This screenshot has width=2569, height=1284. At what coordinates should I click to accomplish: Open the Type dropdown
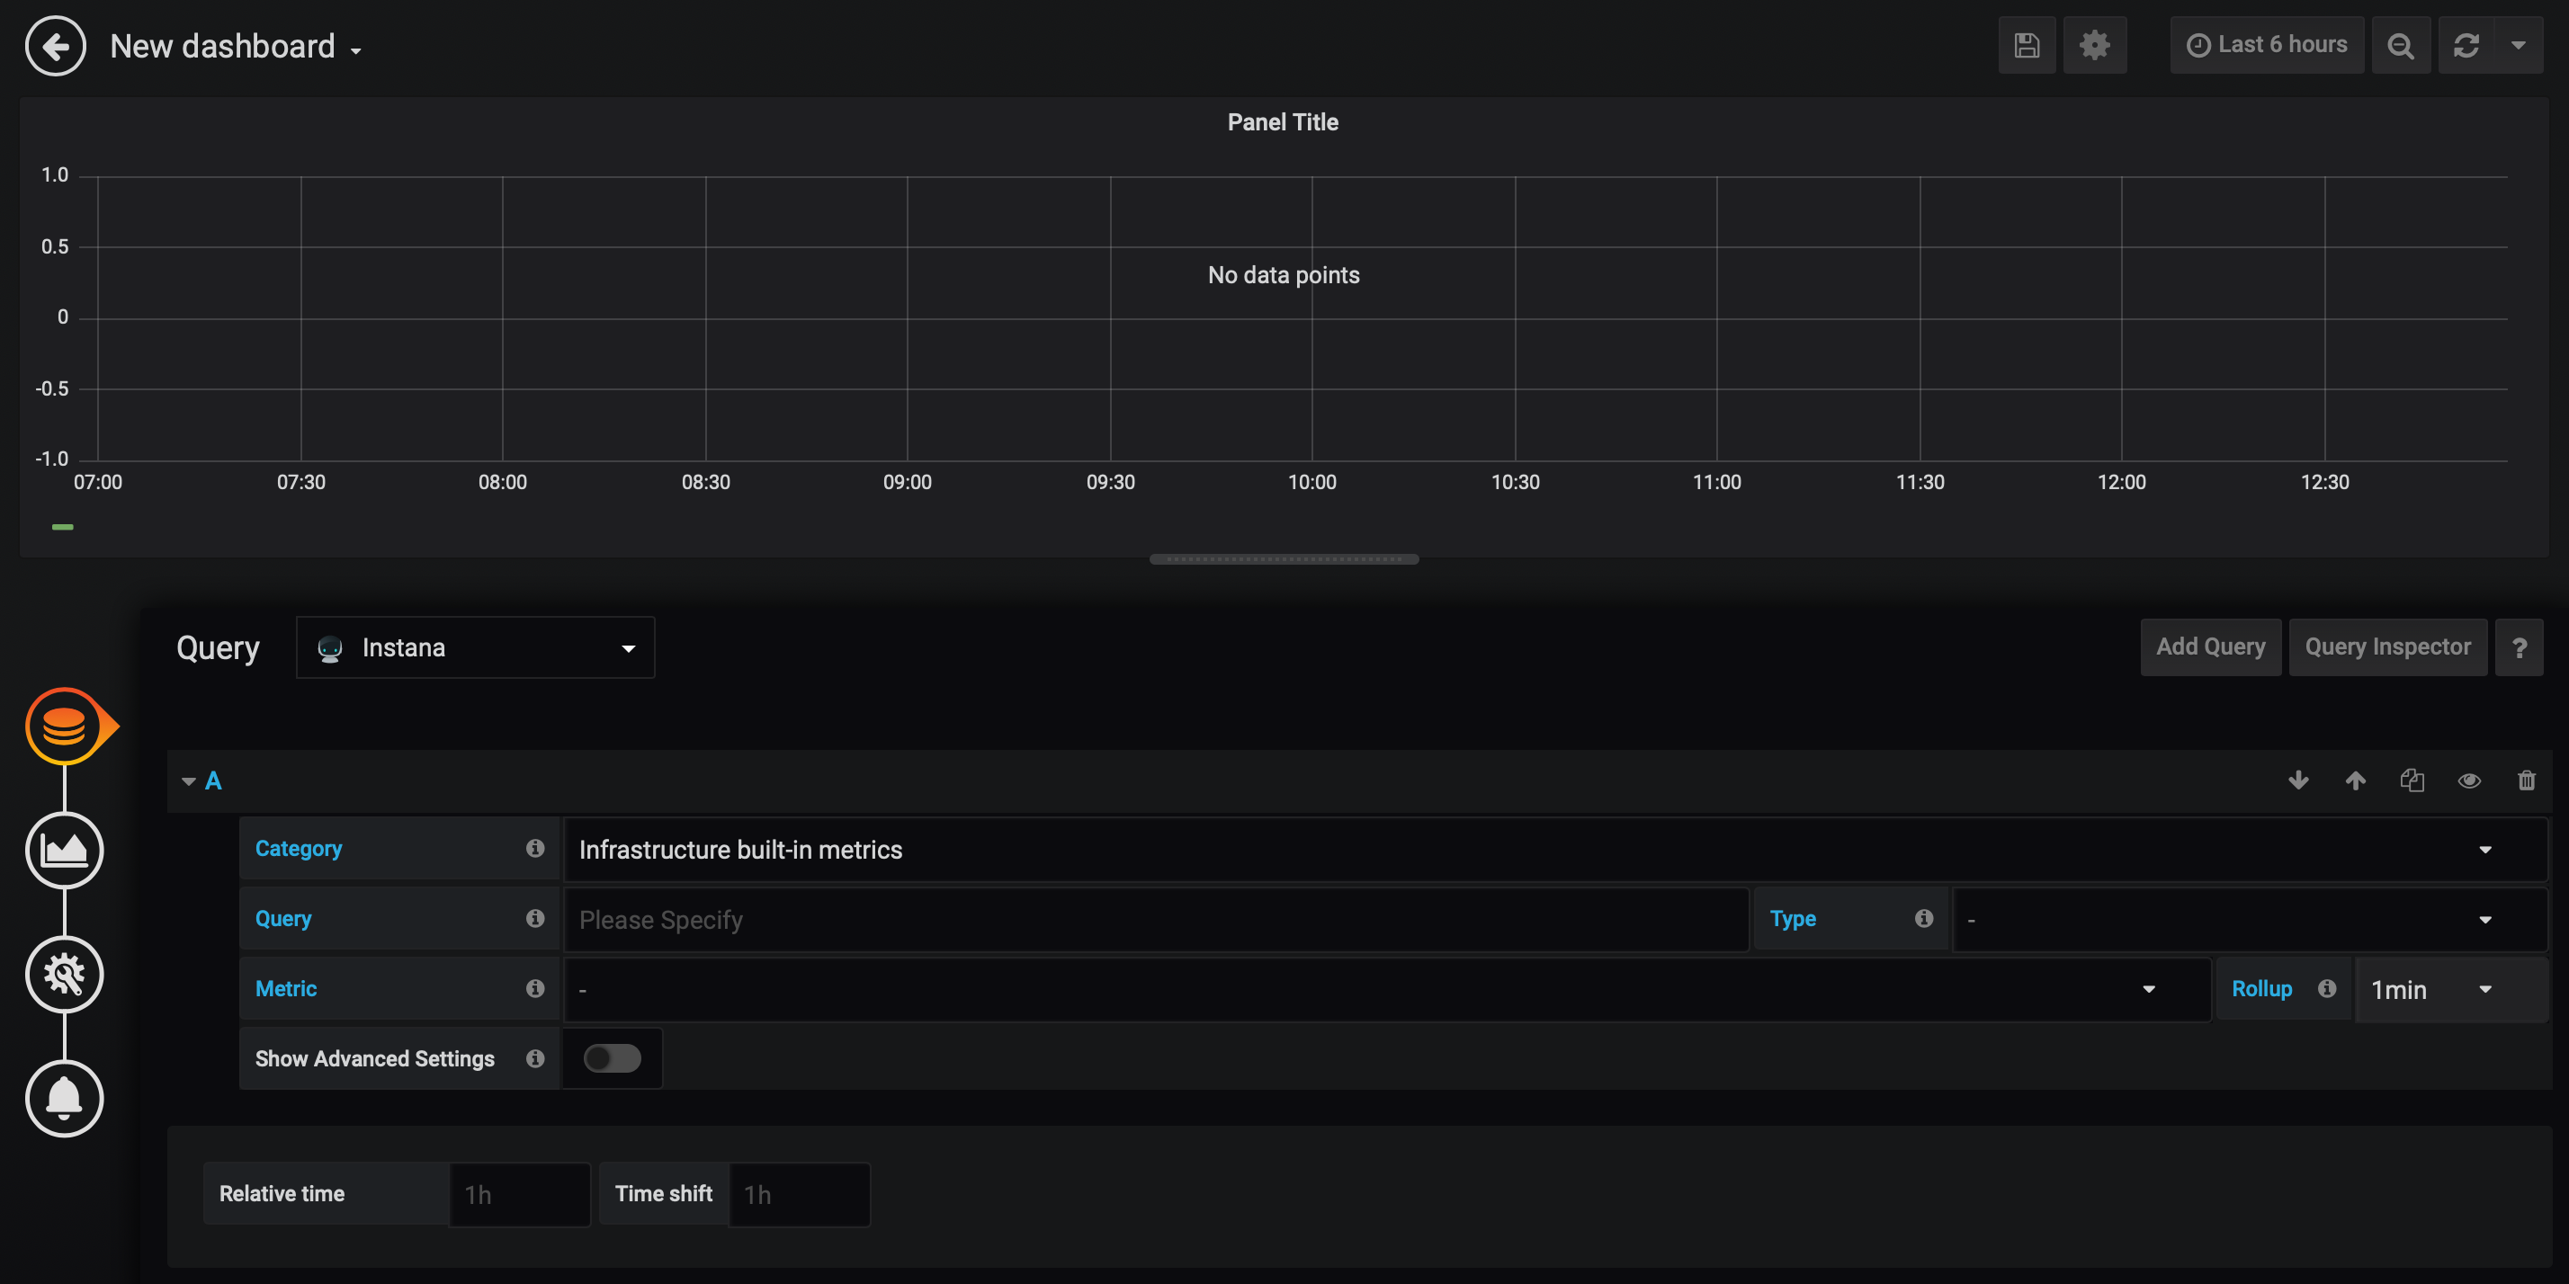tap(2250, 919)
